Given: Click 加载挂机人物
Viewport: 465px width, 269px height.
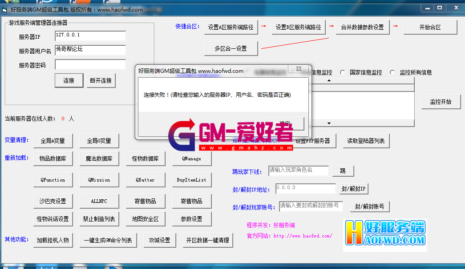Looking at the screenshot, I should click(53, 240).
